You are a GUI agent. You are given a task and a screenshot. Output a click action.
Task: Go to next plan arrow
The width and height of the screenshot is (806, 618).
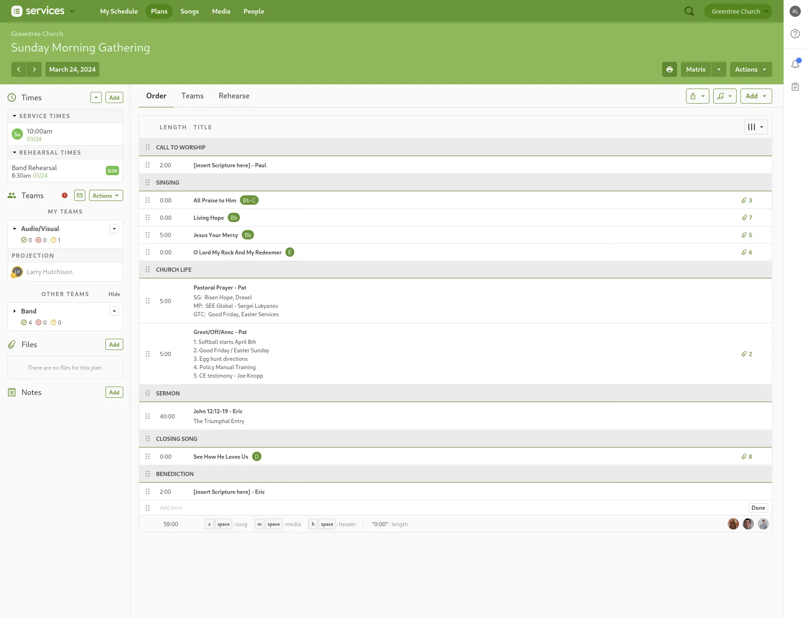click(x=34, y=69)
